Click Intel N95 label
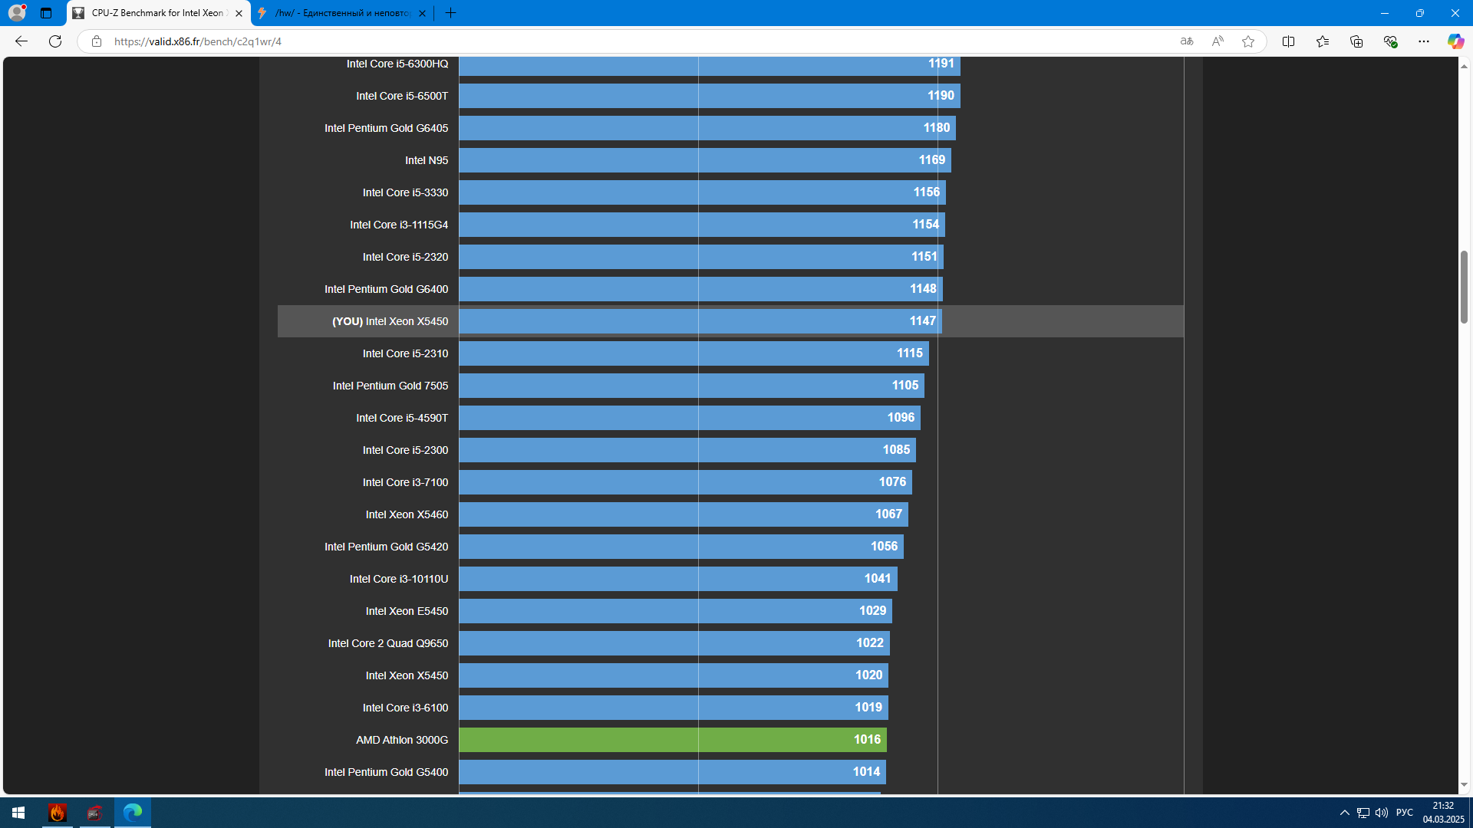Viewport: 1473px width, 828px height. pyautogui.click(x=427, y=160)
